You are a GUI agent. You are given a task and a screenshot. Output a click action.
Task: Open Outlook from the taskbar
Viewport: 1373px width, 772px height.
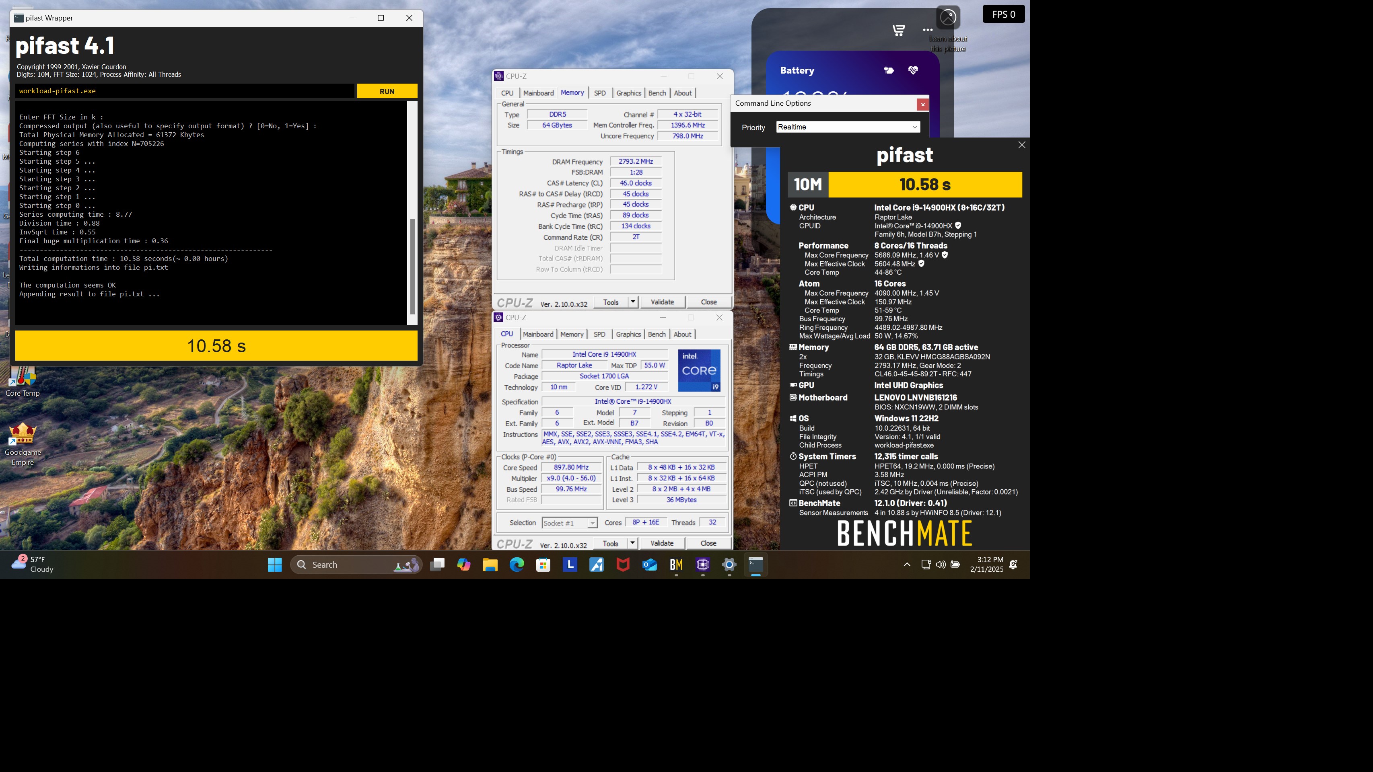click(x=649, y=565)
